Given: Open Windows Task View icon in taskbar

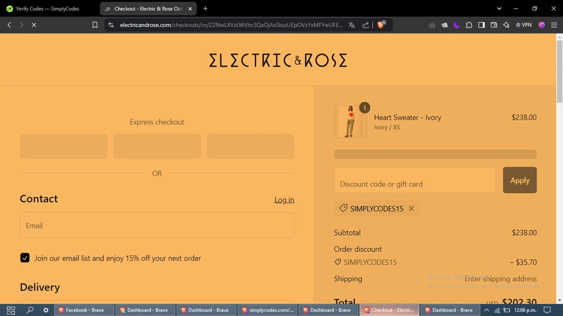Looking at the screenshot, I should click(11, 310).
